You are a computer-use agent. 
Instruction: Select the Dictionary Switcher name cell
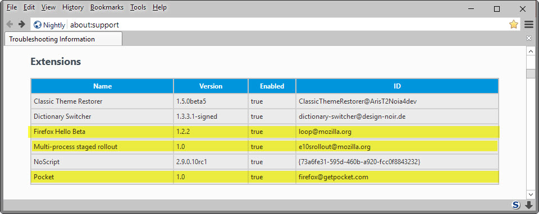[x=102, y=117]
